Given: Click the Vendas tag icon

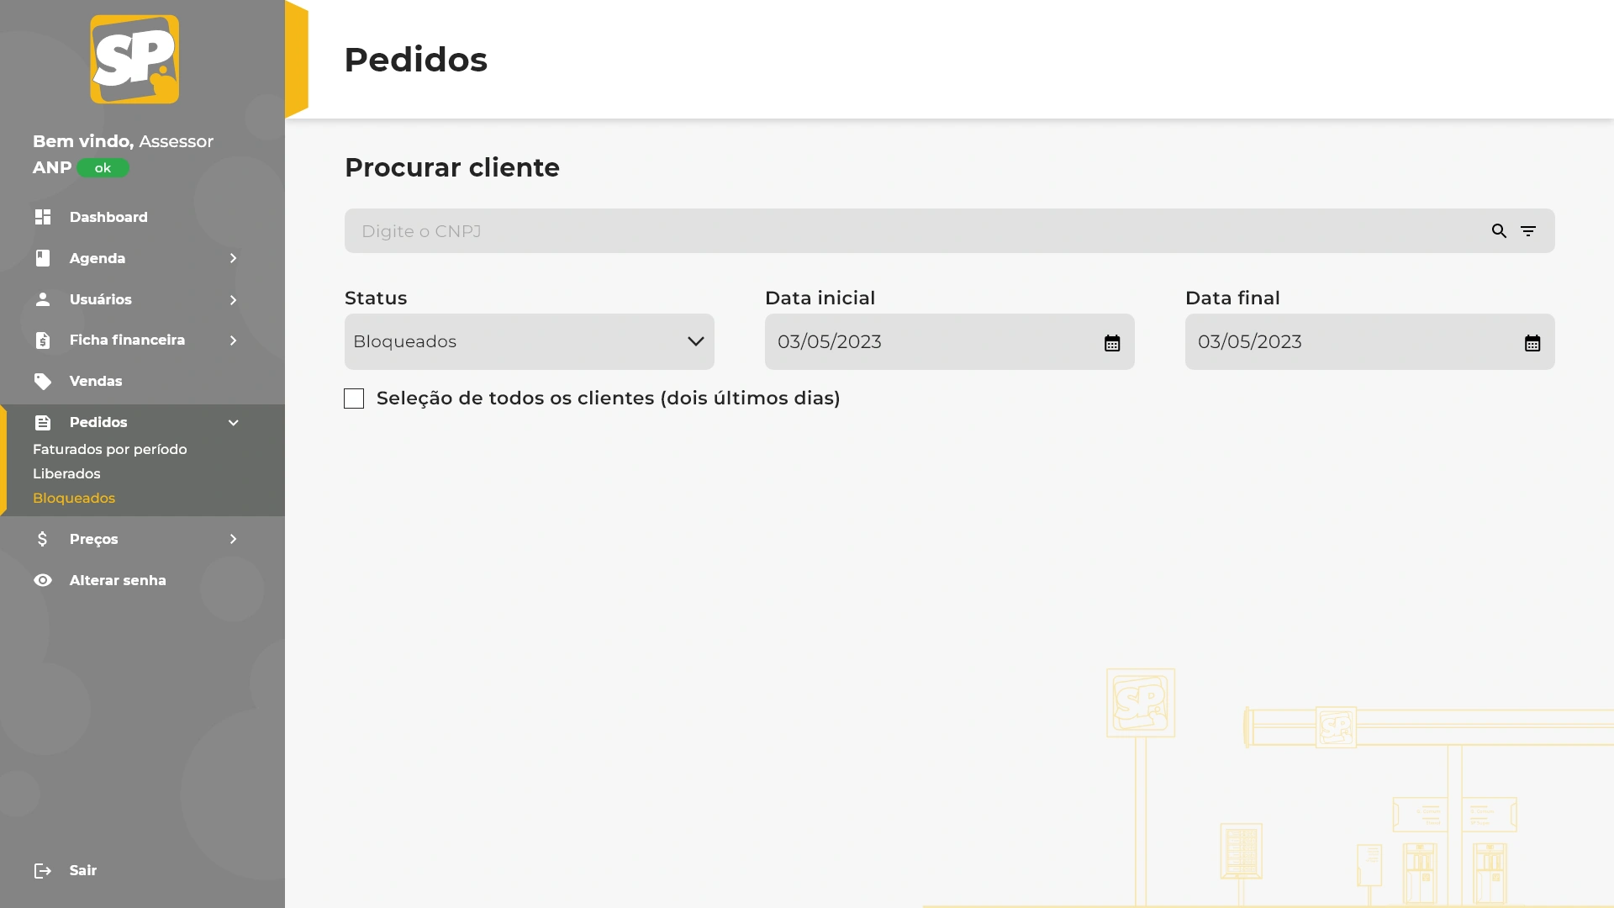Looking at the screenshot, I should click(x=43, y=382).
